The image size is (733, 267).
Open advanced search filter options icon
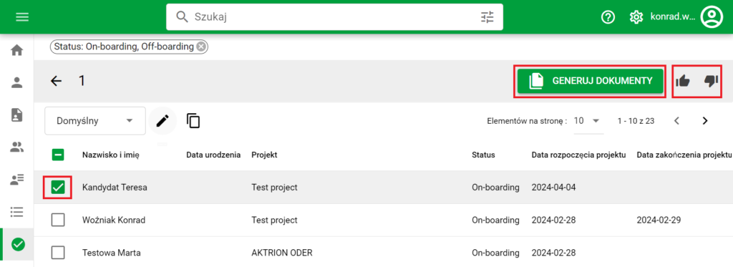[x=487, y=17]
